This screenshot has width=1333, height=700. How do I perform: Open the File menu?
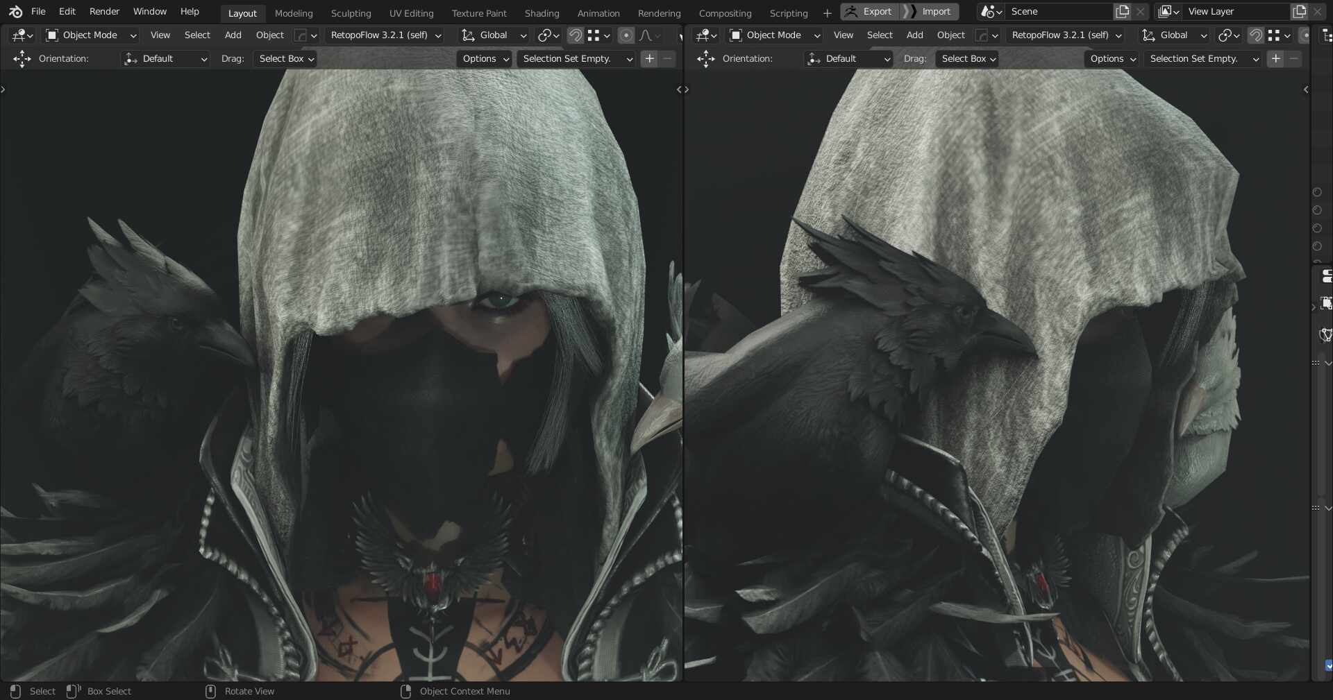[x=38, y=12]
